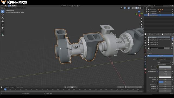Screen dimensions: 174x98
Task: Click the Base Color swatch
Action: click(x=165, y=67)
